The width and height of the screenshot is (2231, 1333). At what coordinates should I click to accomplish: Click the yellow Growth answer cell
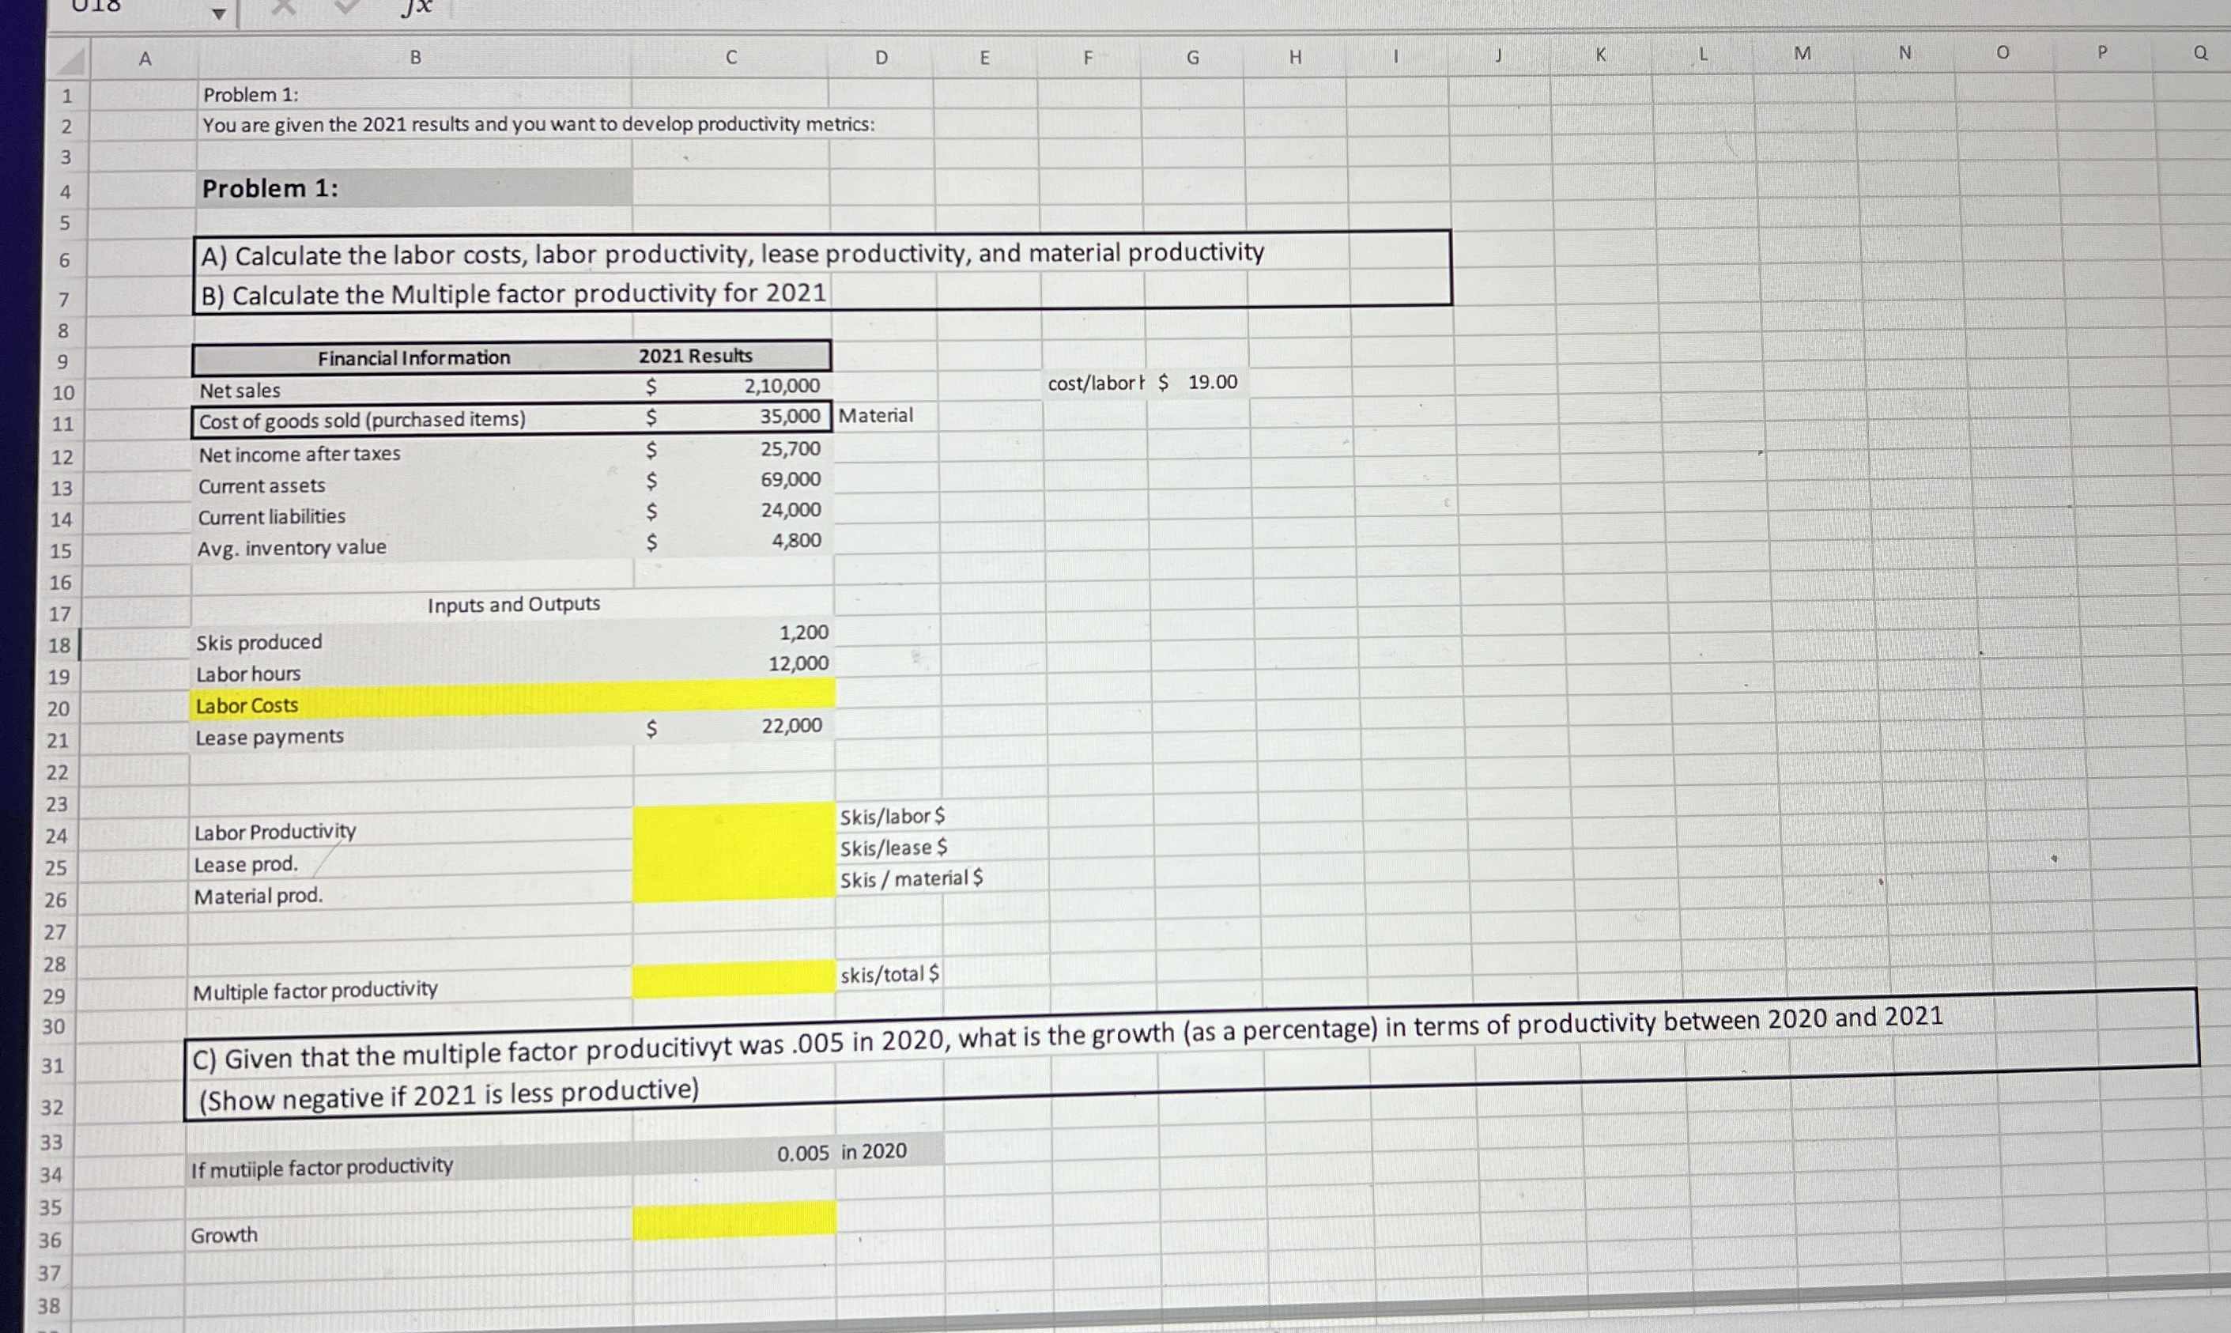point(733,1220)
